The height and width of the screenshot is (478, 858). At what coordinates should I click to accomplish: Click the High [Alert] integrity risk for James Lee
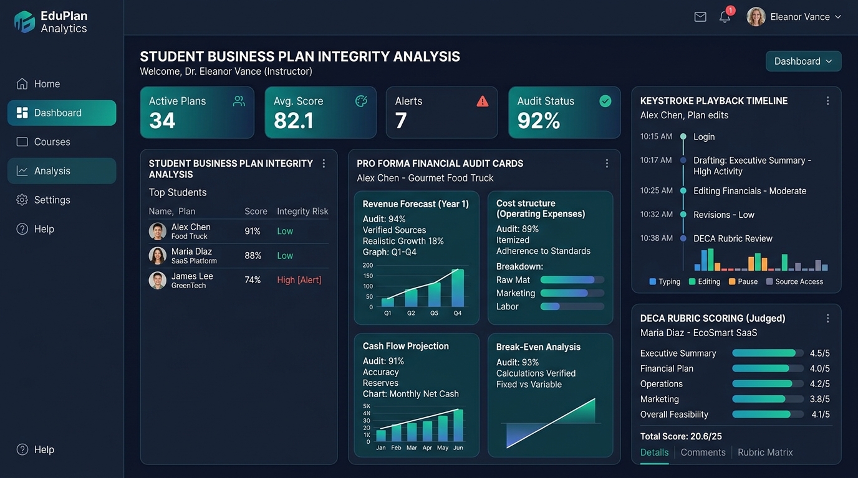click(x=299, y=280)
